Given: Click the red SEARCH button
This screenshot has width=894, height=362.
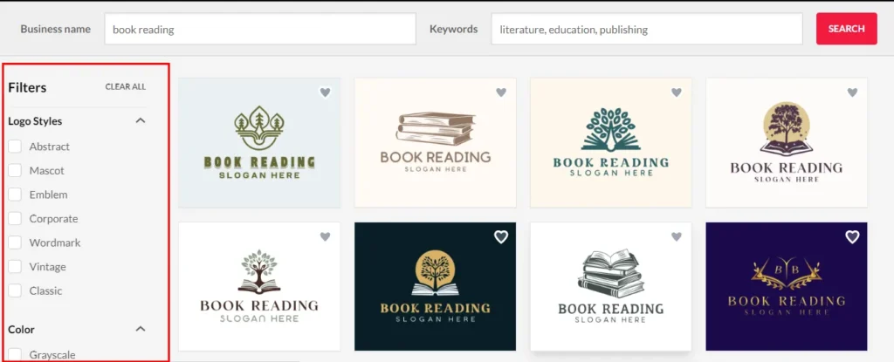Looking at the screenshot, I should tap(847, 29).
